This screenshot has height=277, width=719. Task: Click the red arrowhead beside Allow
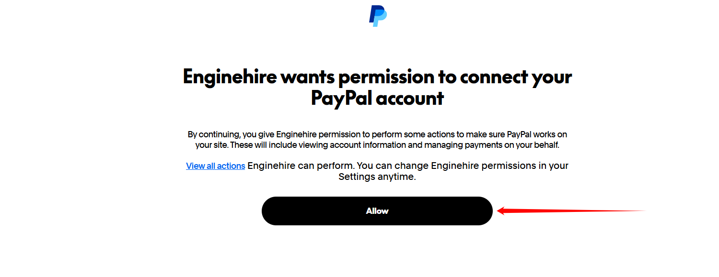click(x=501, y=211)
